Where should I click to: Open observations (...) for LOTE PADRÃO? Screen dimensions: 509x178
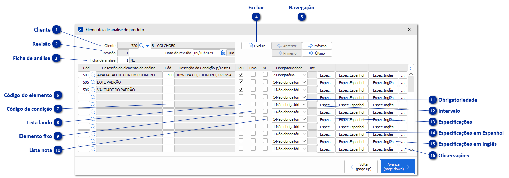click(403, 82)
